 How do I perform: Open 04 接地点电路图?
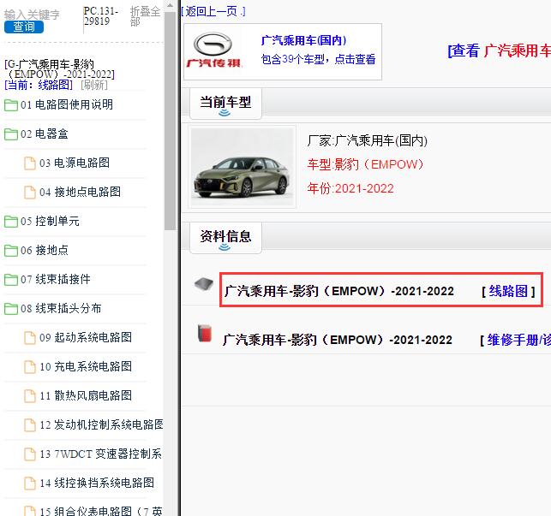[80, 192]
